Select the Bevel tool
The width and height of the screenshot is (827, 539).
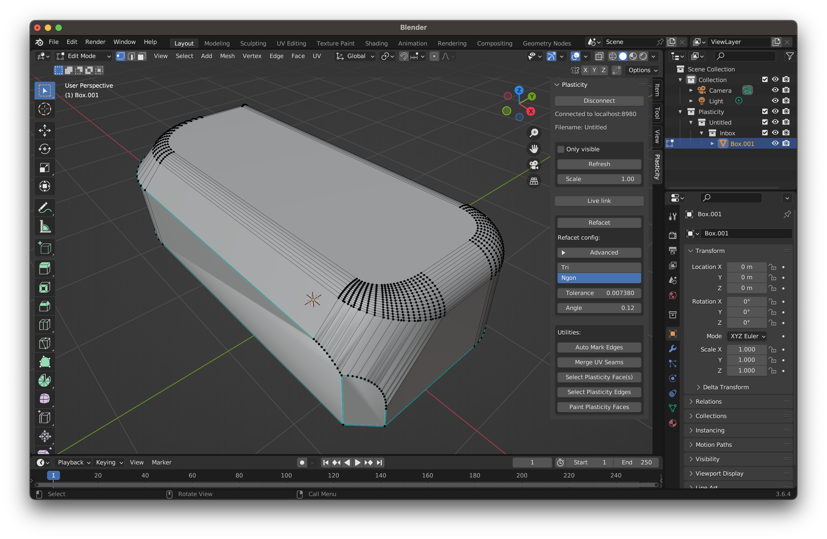pos(44,306)
